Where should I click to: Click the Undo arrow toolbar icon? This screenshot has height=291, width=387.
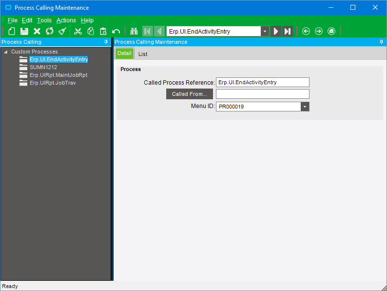click(x=116, y=32)
